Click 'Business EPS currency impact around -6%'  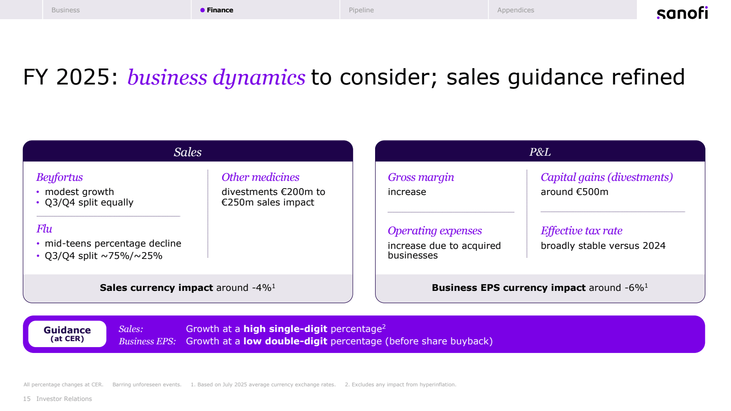coord(540,288)
